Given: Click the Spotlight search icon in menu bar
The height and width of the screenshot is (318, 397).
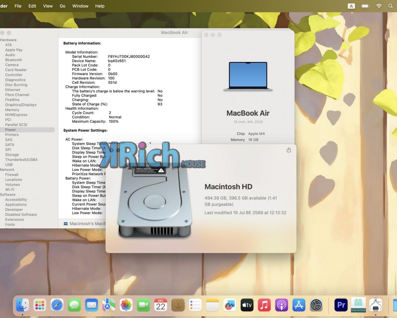Looking at the screenshot, I should (x=390, y=6).
